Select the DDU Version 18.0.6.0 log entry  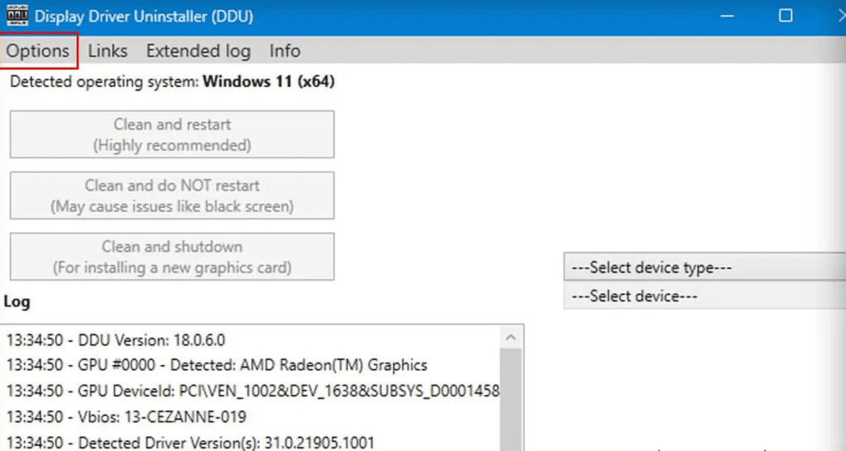(x=116, y=340)
